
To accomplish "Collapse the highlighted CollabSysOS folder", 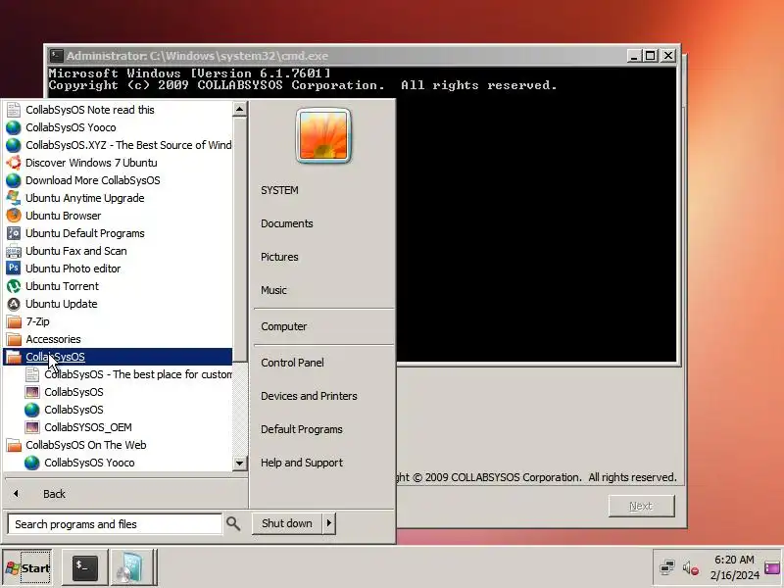I will click(x=118, y=357).
